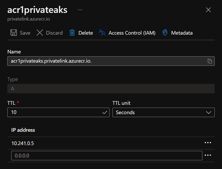Click the disabled Type field showing A
Screen dimensions: 222x169
coord(111,88)
